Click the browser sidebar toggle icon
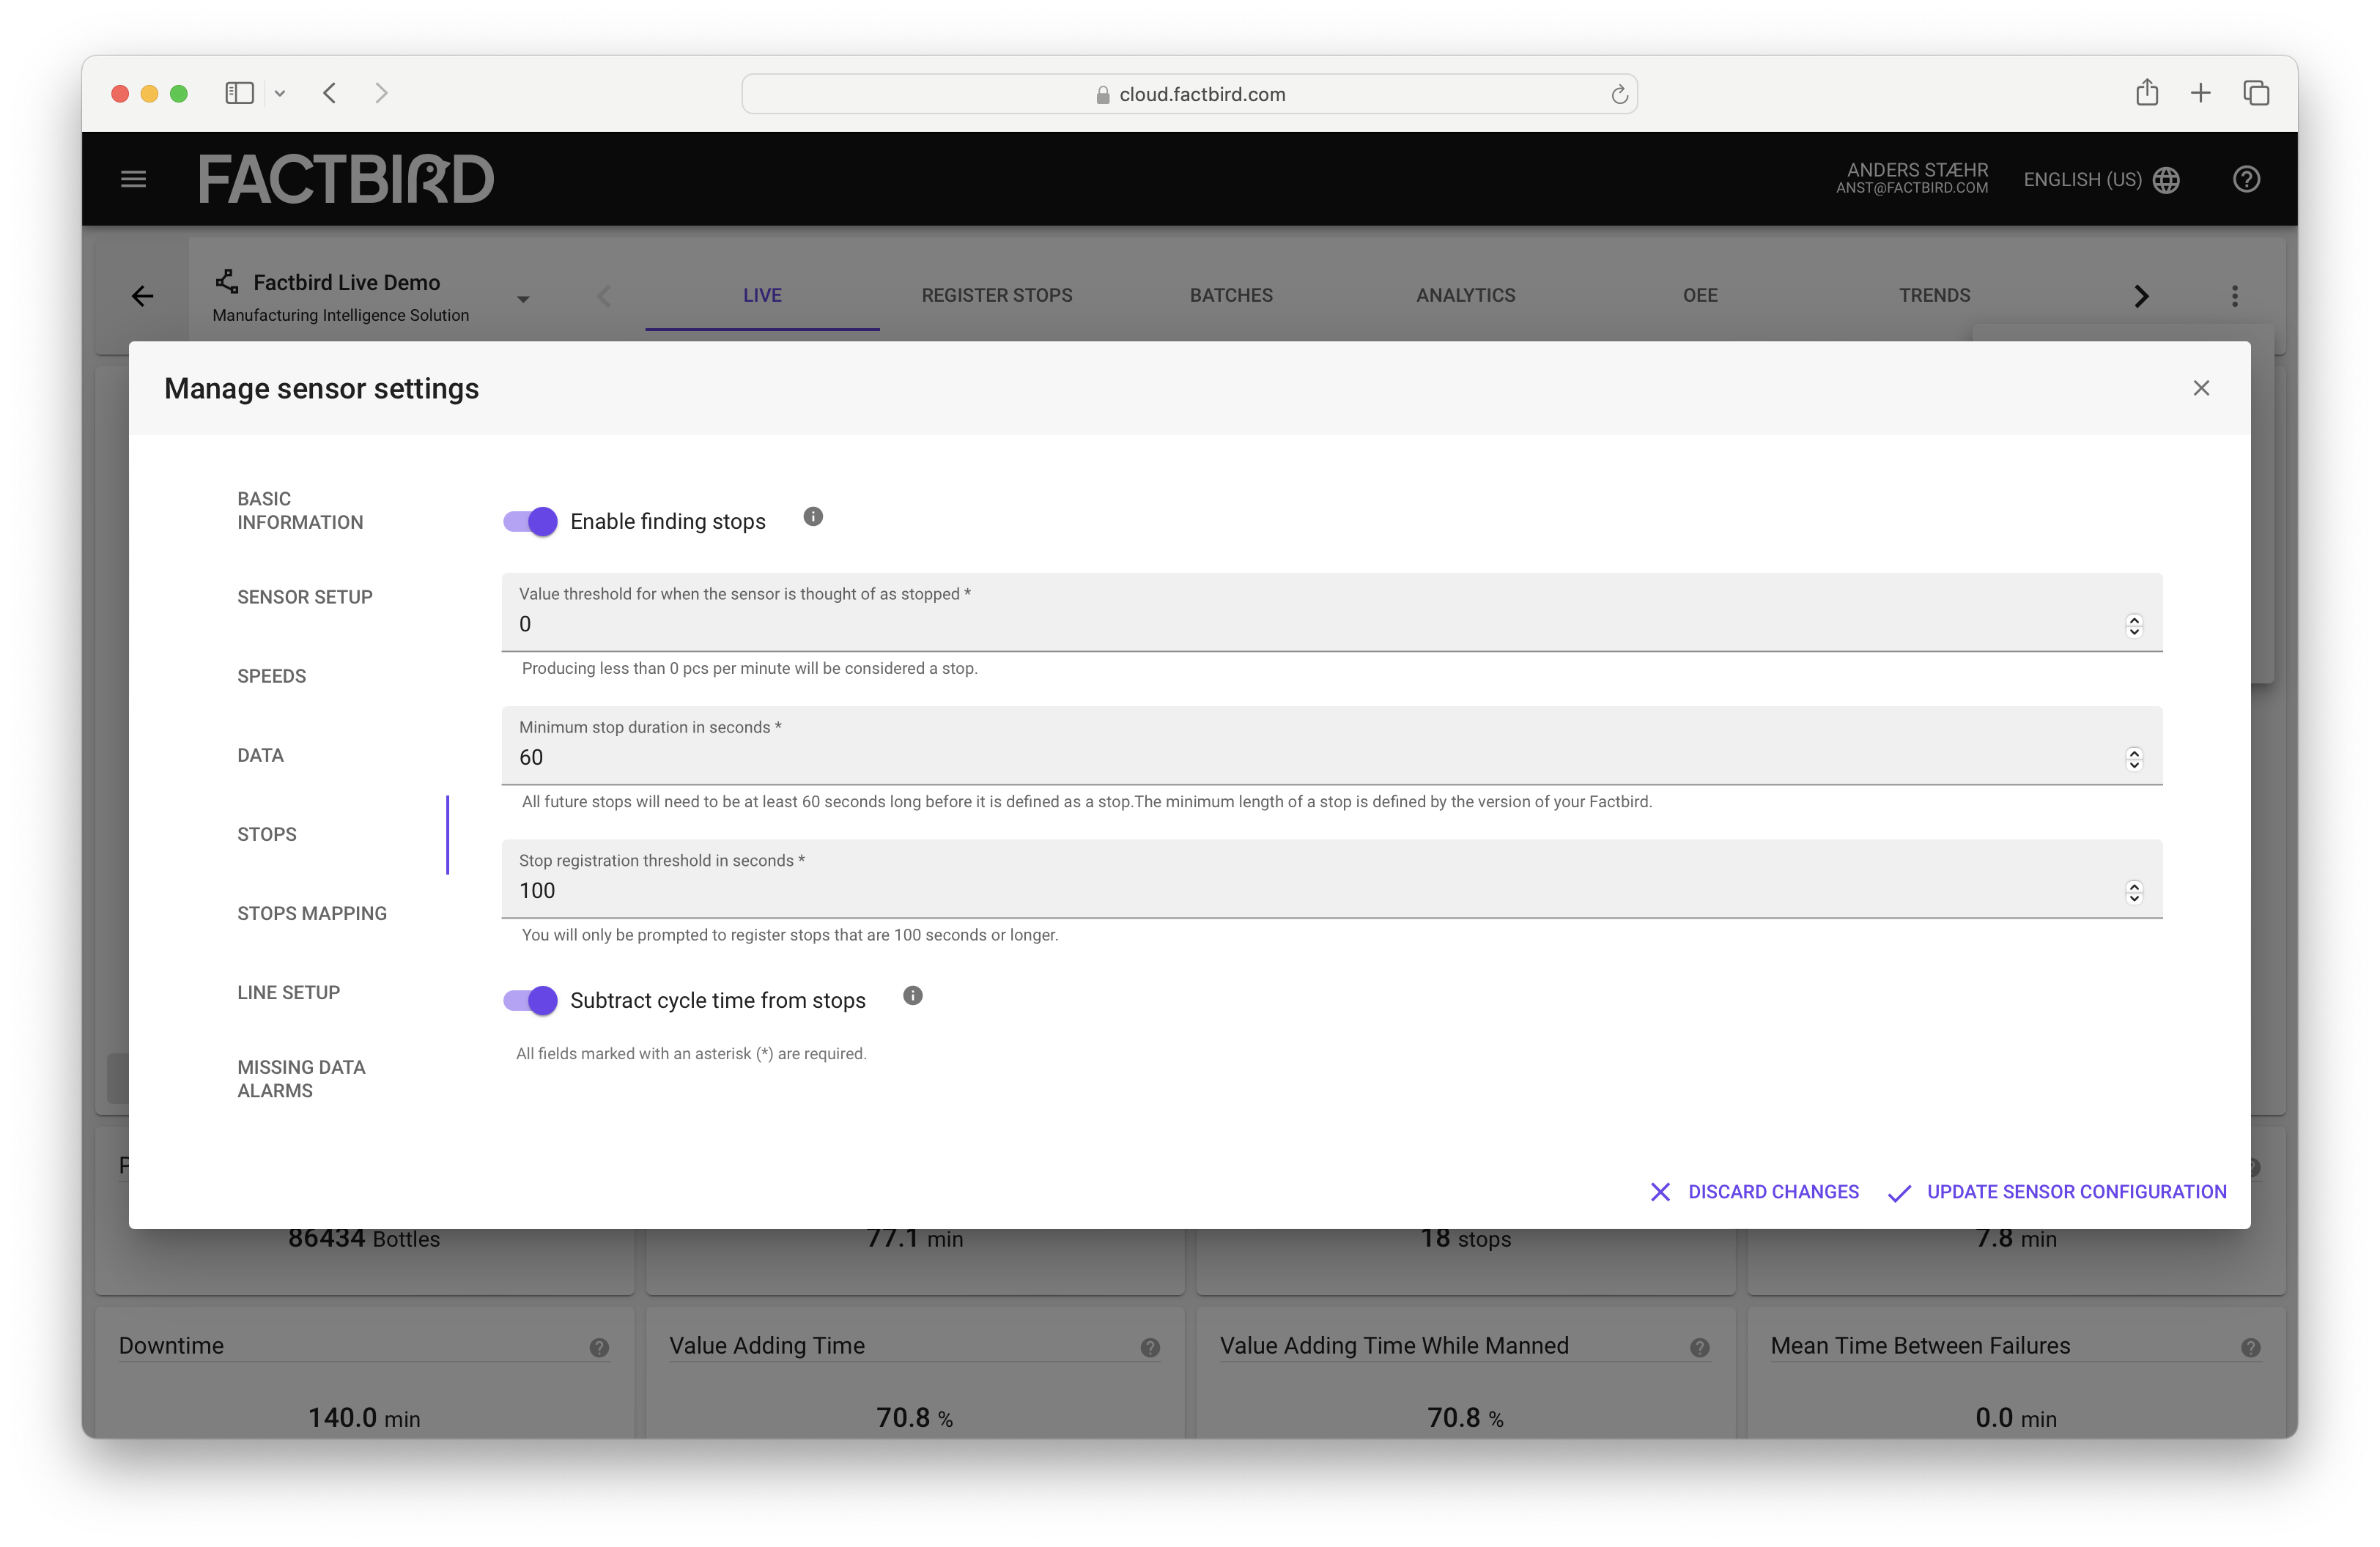This screenshot has width=2380, height=1547. coord(239,94)
